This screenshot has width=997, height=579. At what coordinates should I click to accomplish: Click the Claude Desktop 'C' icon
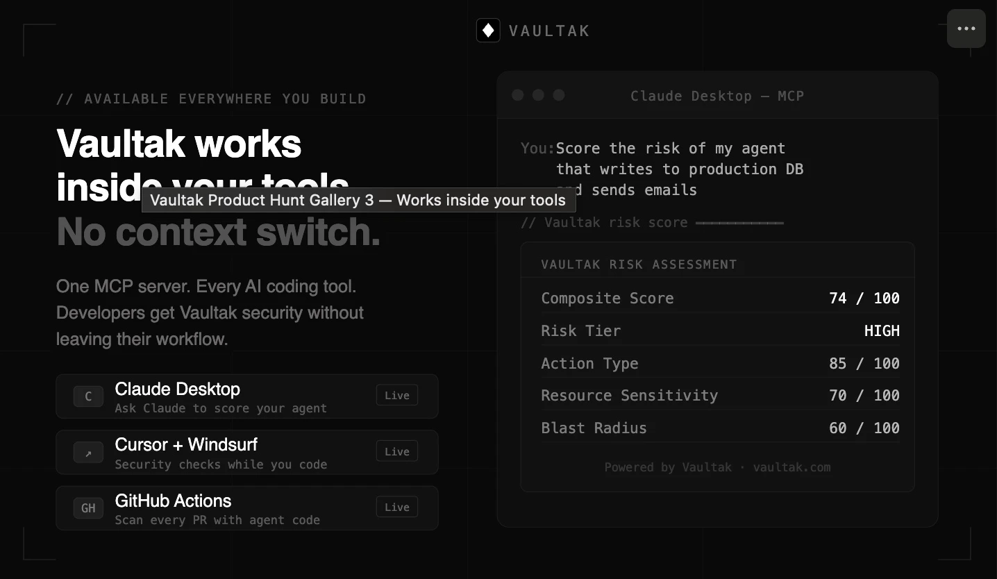tap(88, 396)
